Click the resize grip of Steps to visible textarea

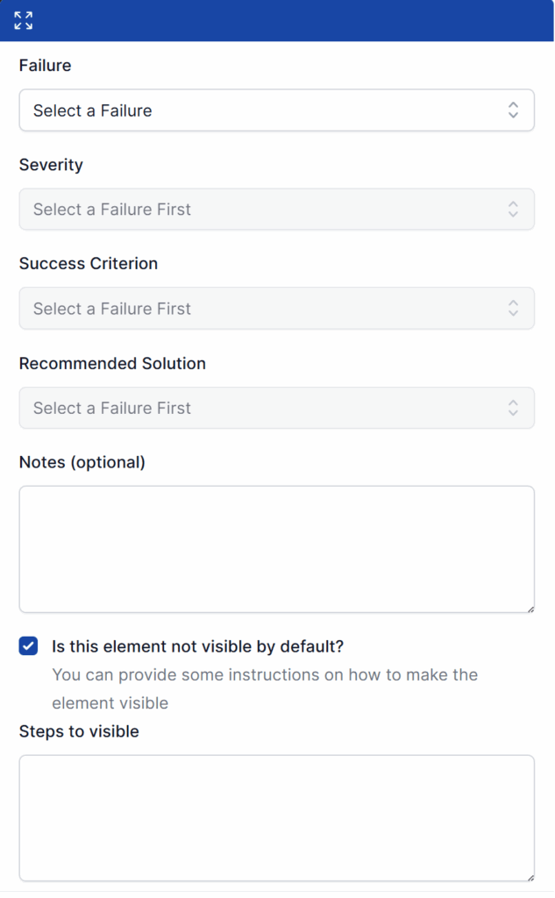pos(530,876)
